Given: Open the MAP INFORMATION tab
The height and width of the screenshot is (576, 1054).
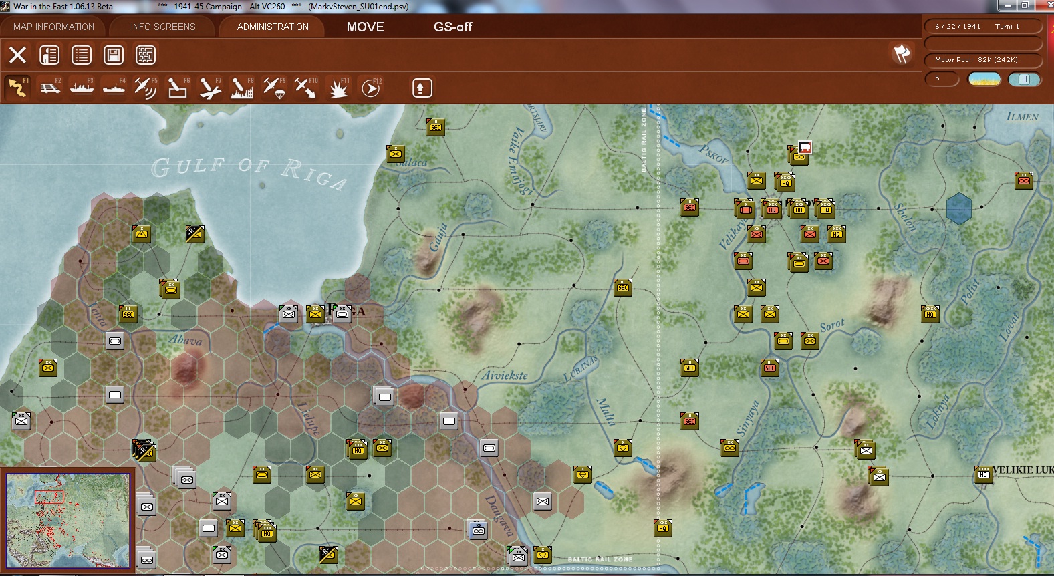Looking at the screenshot, I should click(x=53, y=27).
